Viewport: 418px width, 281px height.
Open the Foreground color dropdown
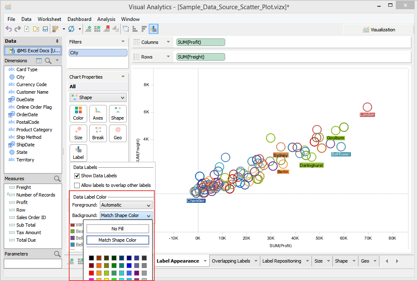[x=126, y=205]
